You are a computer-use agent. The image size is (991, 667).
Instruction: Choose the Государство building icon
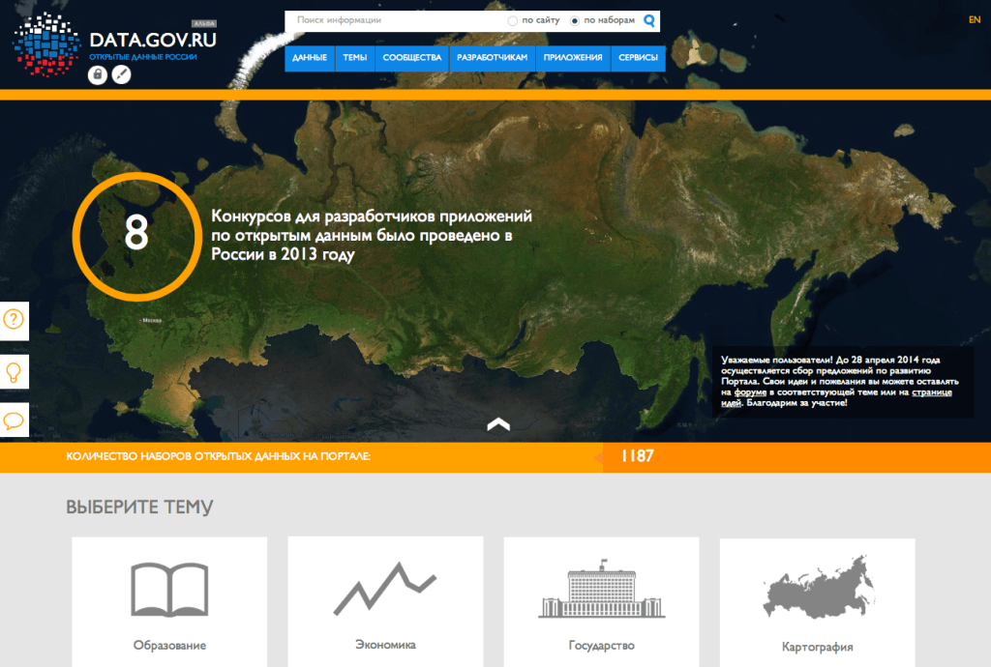[x=601, y=589]
